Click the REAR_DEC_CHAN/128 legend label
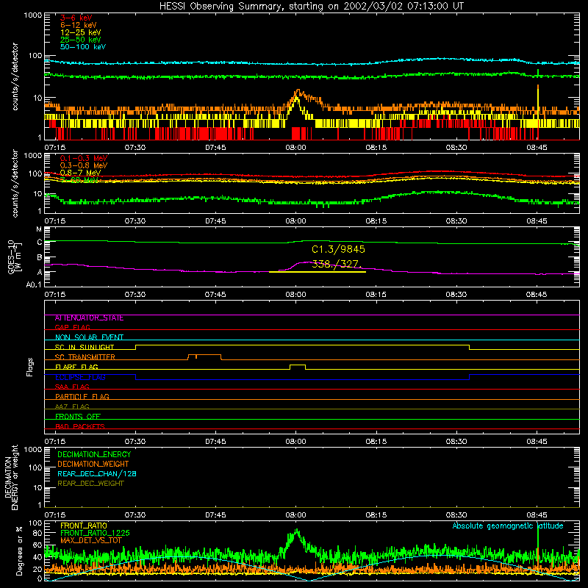The image size is (588, 588). point(97,473)
